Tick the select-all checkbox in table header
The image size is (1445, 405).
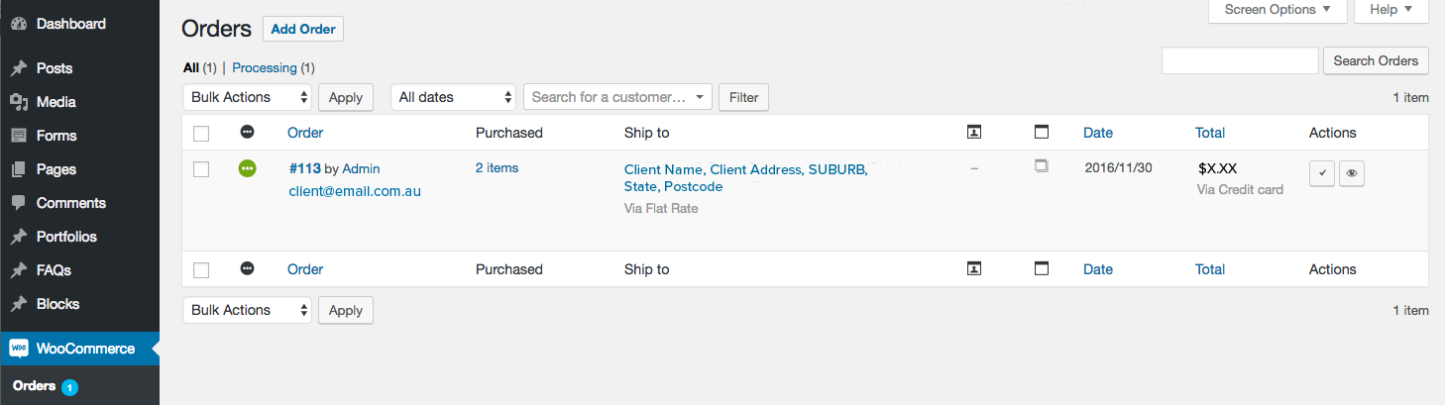point(201,133)
